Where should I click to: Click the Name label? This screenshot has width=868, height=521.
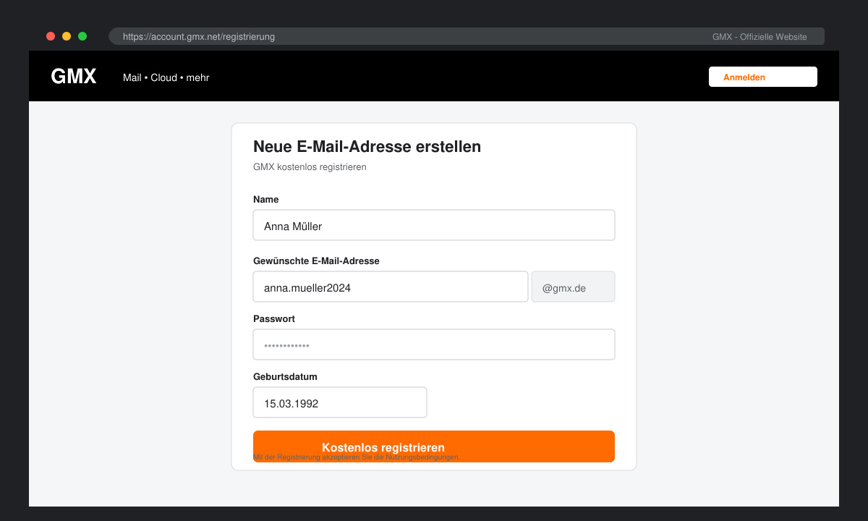(265, 199)
